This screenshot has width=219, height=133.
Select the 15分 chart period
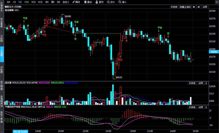[x=26, y=2]
